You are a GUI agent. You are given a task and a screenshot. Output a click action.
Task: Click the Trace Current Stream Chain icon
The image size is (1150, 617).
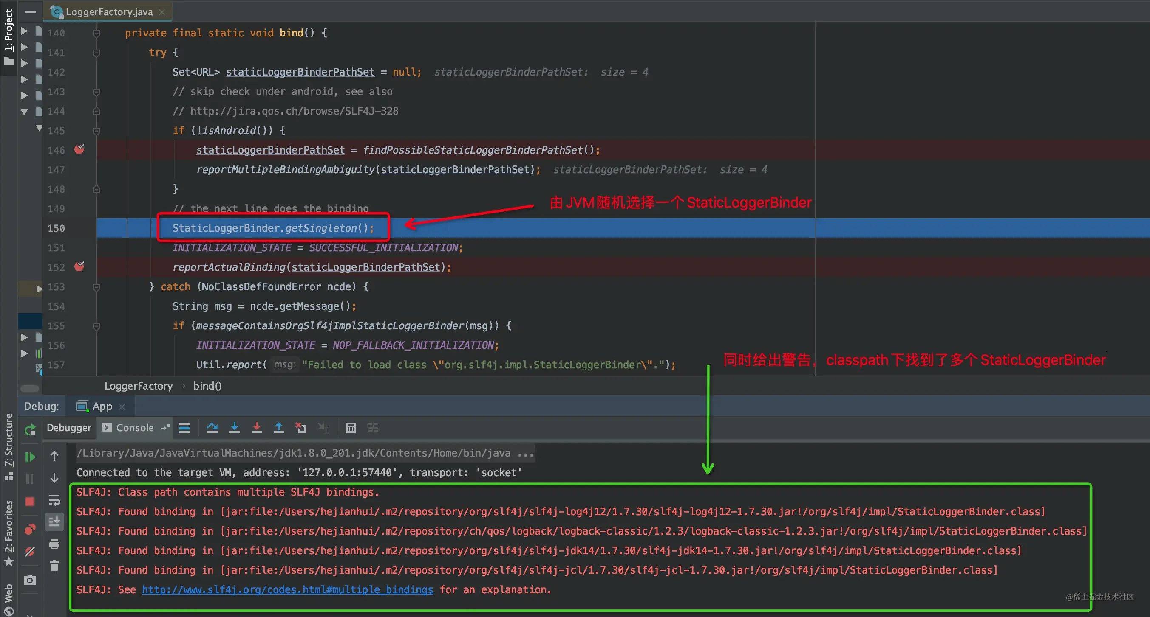pos(373,428)
